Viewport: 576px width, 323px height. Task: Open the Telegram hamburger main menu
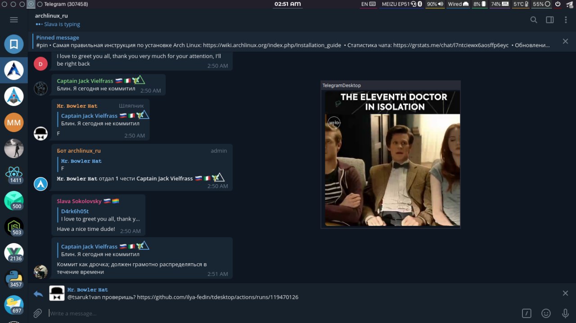pyautogui.click(x=14, y=20)
